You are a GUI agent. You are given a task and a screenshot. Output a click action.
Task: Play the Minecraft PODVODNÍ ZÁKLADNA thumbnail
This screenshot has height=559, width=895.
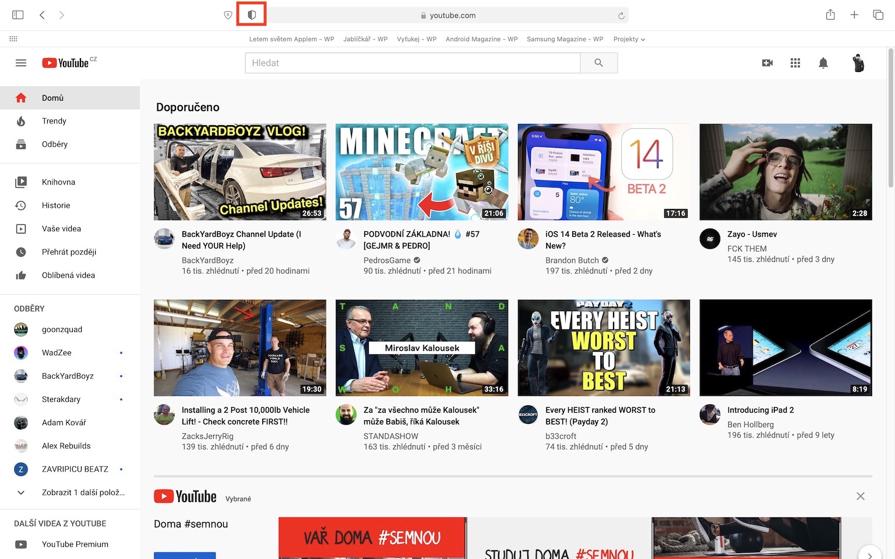[422, 172]
